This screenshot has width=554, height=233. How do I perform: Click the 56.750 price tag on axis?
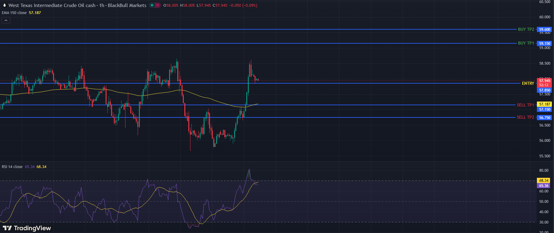coord(545,118)
